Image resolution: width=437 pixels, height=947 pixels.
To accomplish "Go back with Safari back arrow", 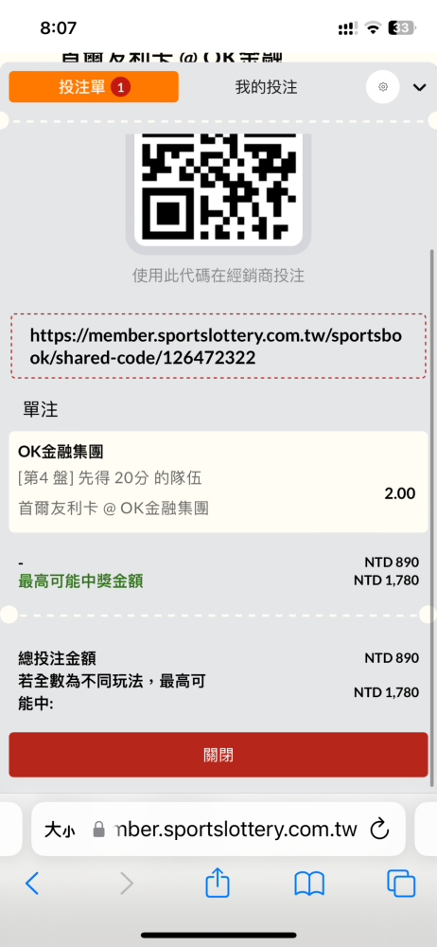I will [31, 884].
